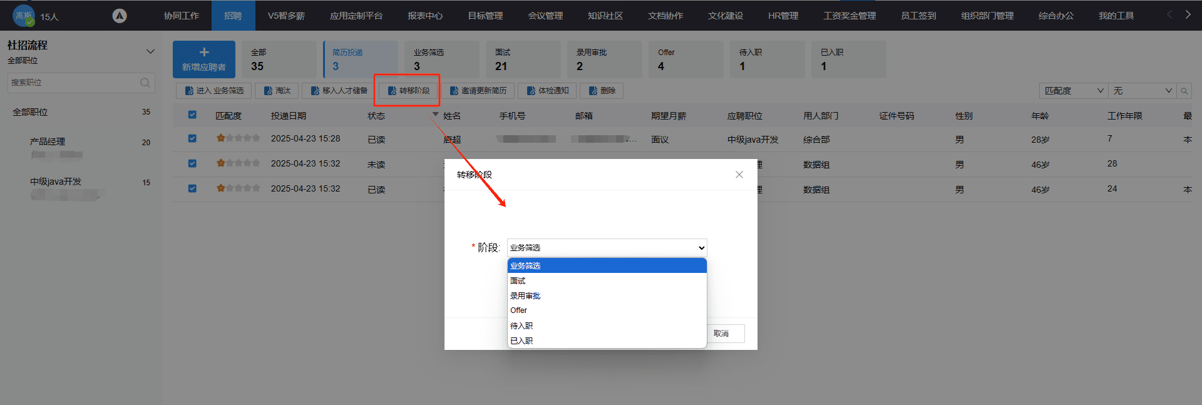Click previous arrow in the top navigation
This screenshot has width=1202, height=405.
click(x=1169, y=14)
